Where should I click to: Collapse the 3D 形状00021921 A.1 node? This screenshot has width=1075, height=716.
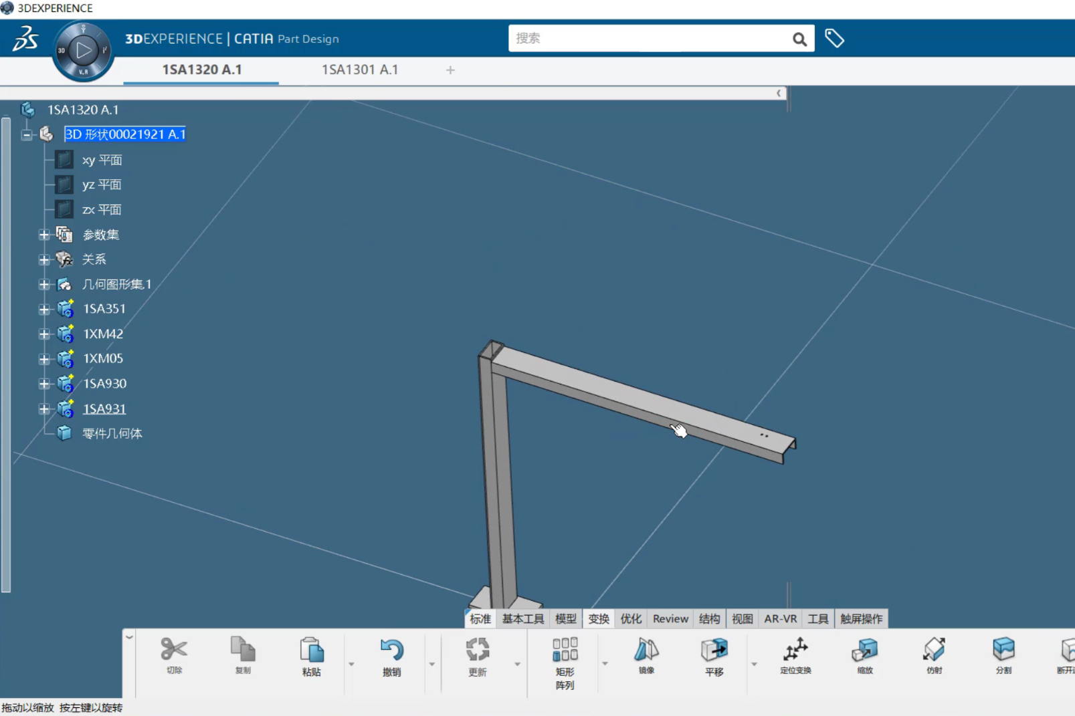coord(27,135)
